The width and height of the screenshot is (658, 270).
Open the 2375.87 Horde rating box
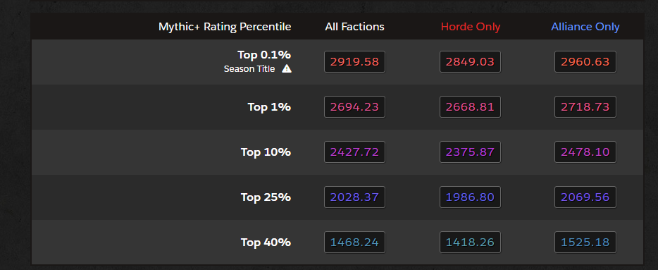tap(471, 152)
